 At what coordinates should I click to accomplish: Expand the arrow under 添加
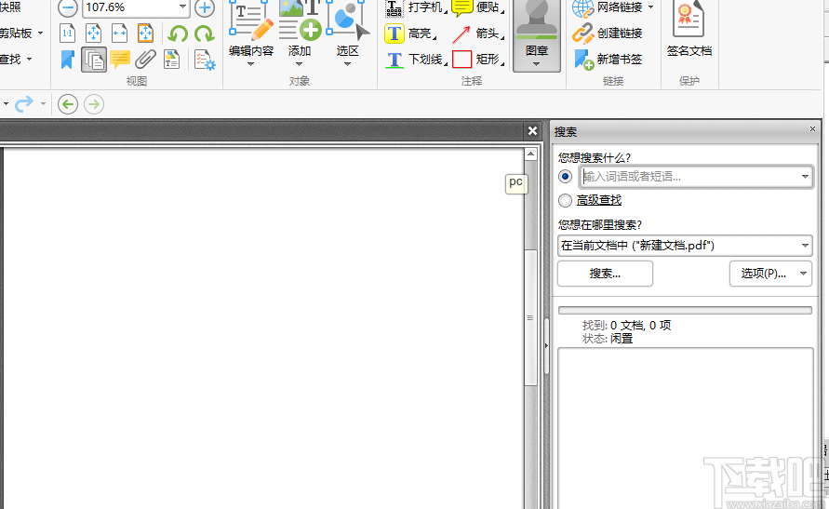299,64
